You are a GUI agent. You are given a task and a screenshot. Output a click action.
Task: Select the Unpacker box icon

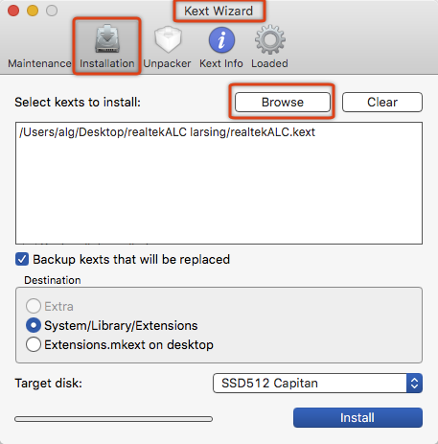(x=168, y=40)
